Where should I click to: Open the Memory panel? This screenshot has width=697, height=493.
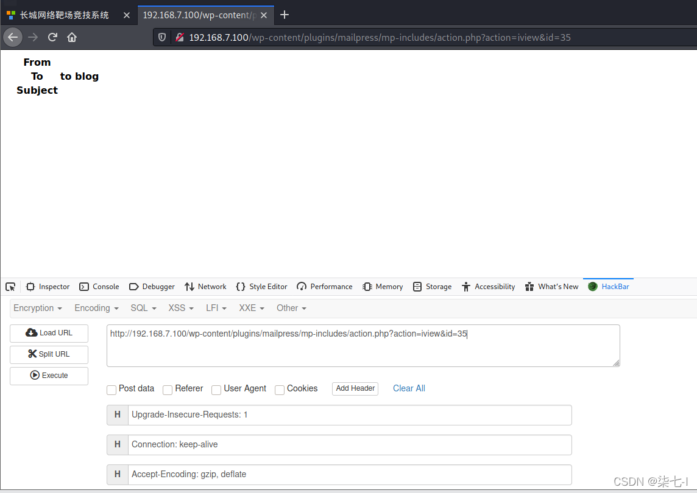383,287
